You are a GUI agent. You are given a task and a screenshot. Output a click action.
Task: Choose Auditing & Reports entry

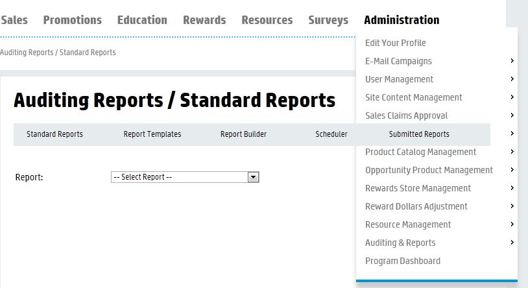pos(400,243)
